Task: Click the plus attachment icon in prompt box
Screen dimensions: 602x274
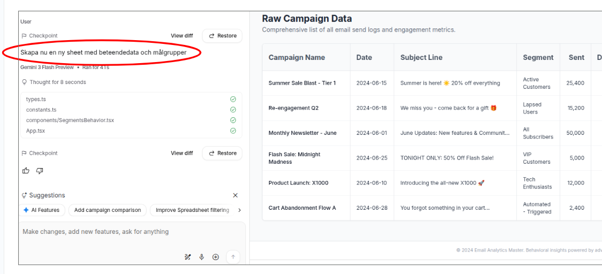Action: tap(215, 257)
